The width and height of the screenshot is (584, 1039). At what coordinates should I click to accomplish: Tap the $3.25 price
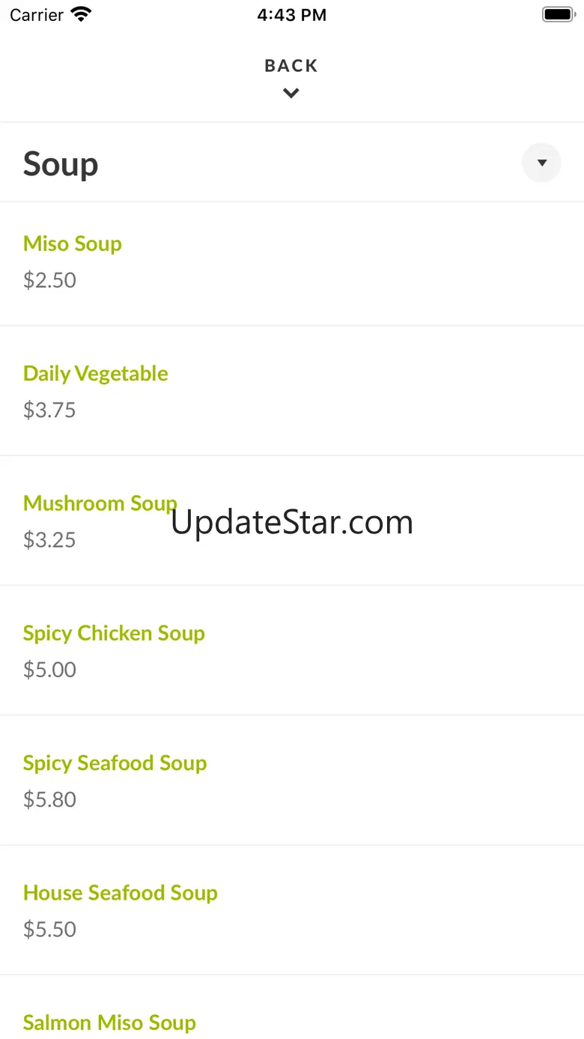coord(49,539)
